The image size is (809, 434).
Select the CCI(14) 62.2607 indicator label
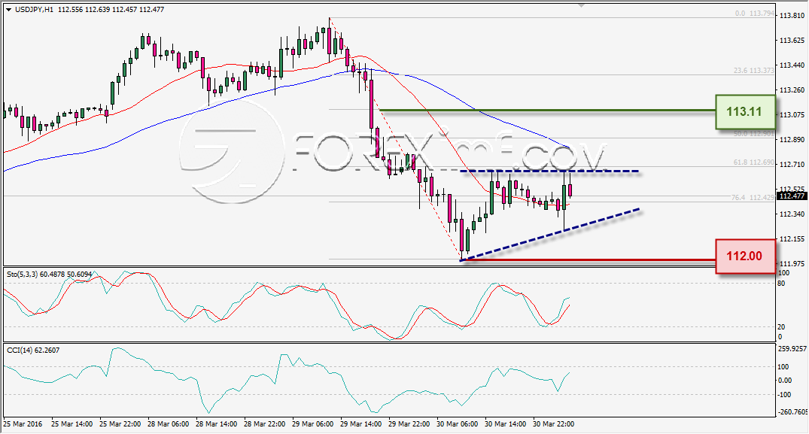[33, 350]
